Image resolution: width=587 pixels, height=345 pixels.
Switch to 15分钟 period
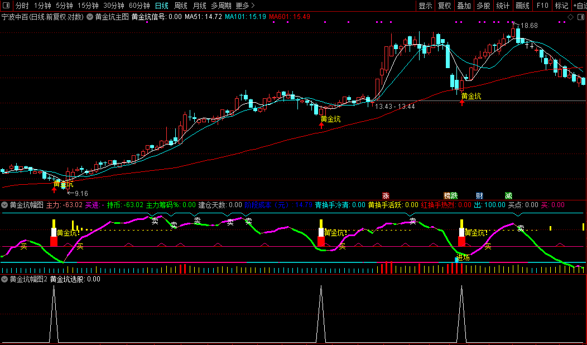coord(88,6)
